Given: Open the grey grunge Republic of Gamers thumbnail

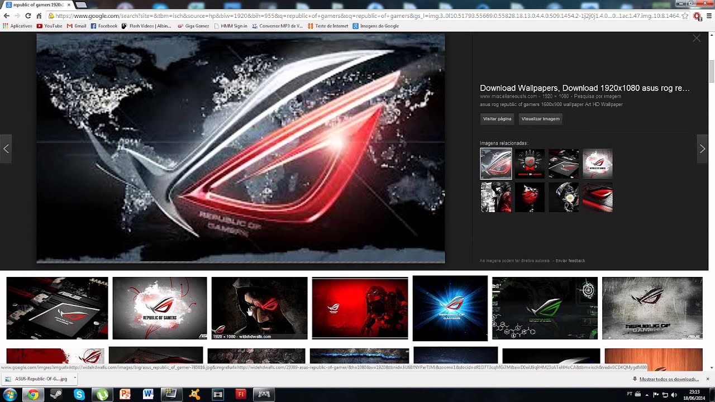Looking at the screenshot, I should click(x=652, y=308).
